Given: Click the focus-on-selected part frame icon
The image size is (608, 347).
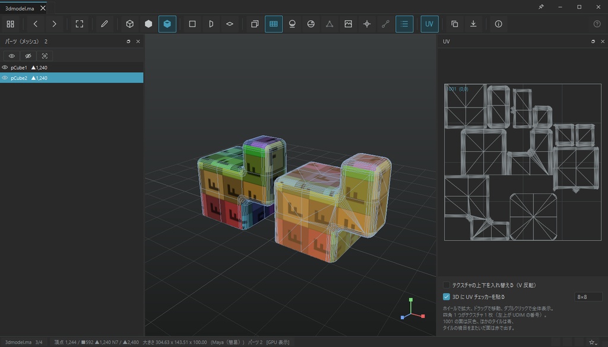Looking at the screenshot, I should [45, 56].
